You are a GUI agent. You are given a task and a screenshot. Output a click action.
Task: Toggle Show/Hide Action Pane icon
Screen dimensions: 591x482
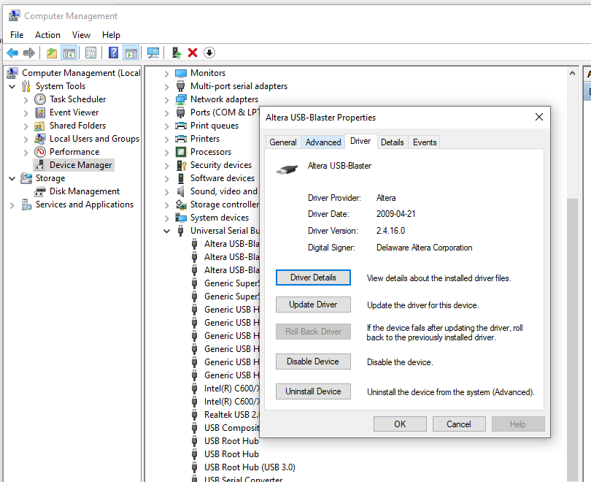[x=131, y=53]
